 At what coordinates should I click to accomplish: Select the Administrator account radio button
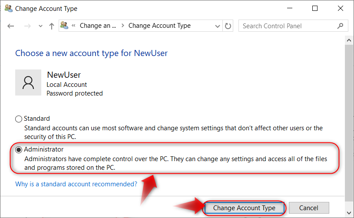[19, 150]
